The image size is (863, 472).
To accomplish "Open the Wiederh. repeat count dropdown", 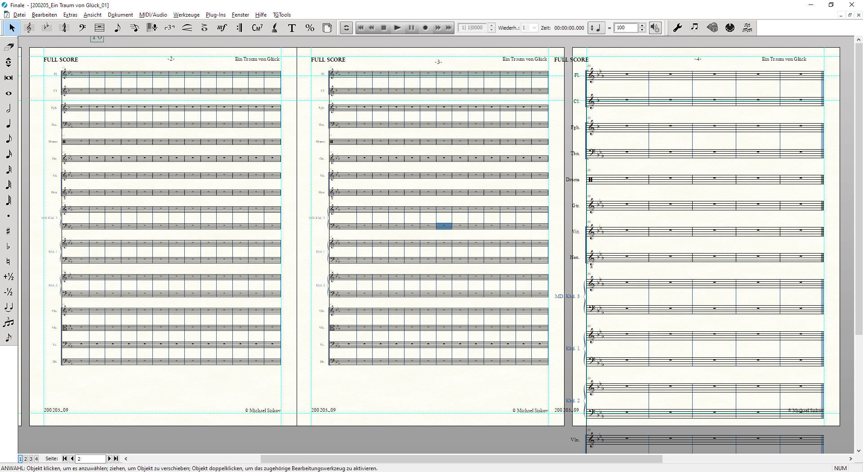I will coord(534,28).
